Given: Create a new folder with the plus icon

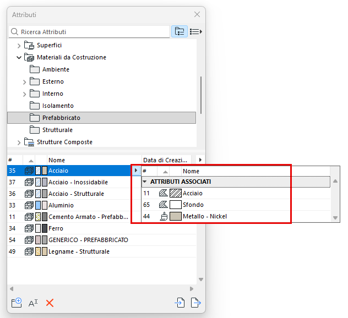Looking at the screenshot, I should pyautogui.click(x=17, y=303).
